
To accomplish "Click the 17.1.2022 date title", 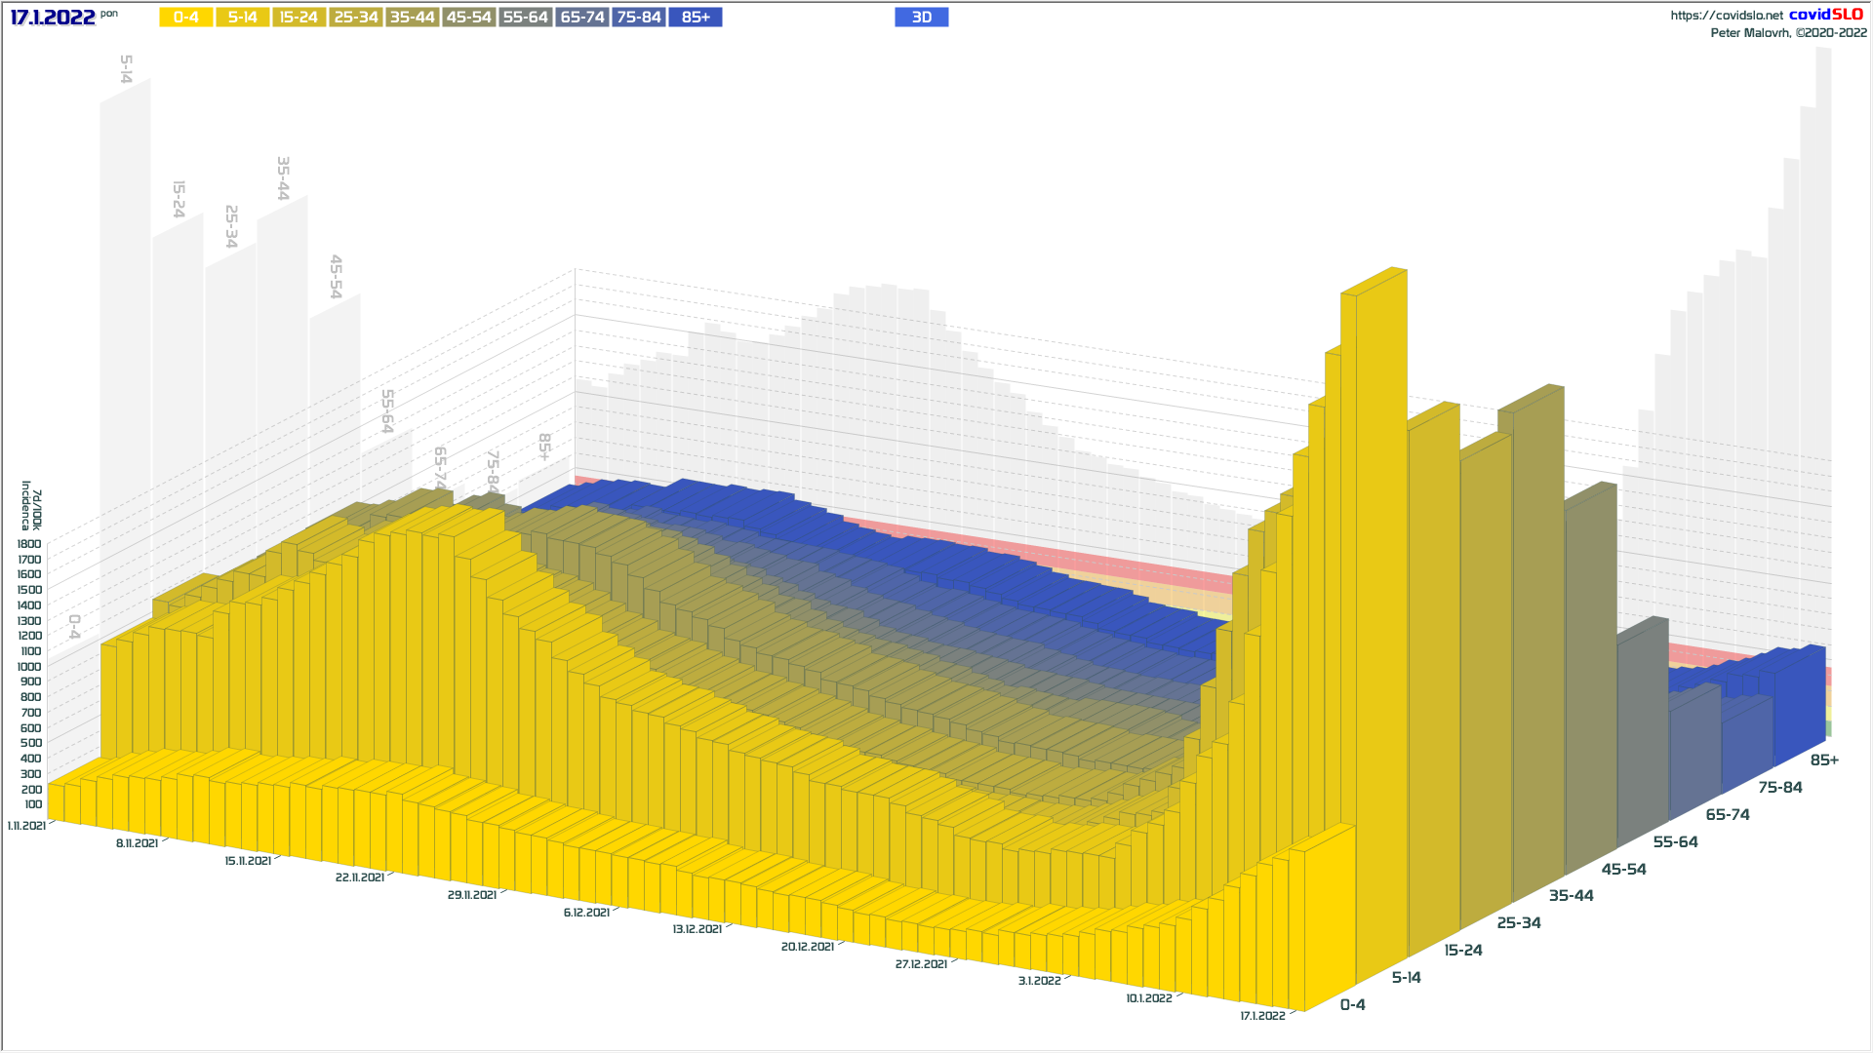I will click(x=53, y=18).
